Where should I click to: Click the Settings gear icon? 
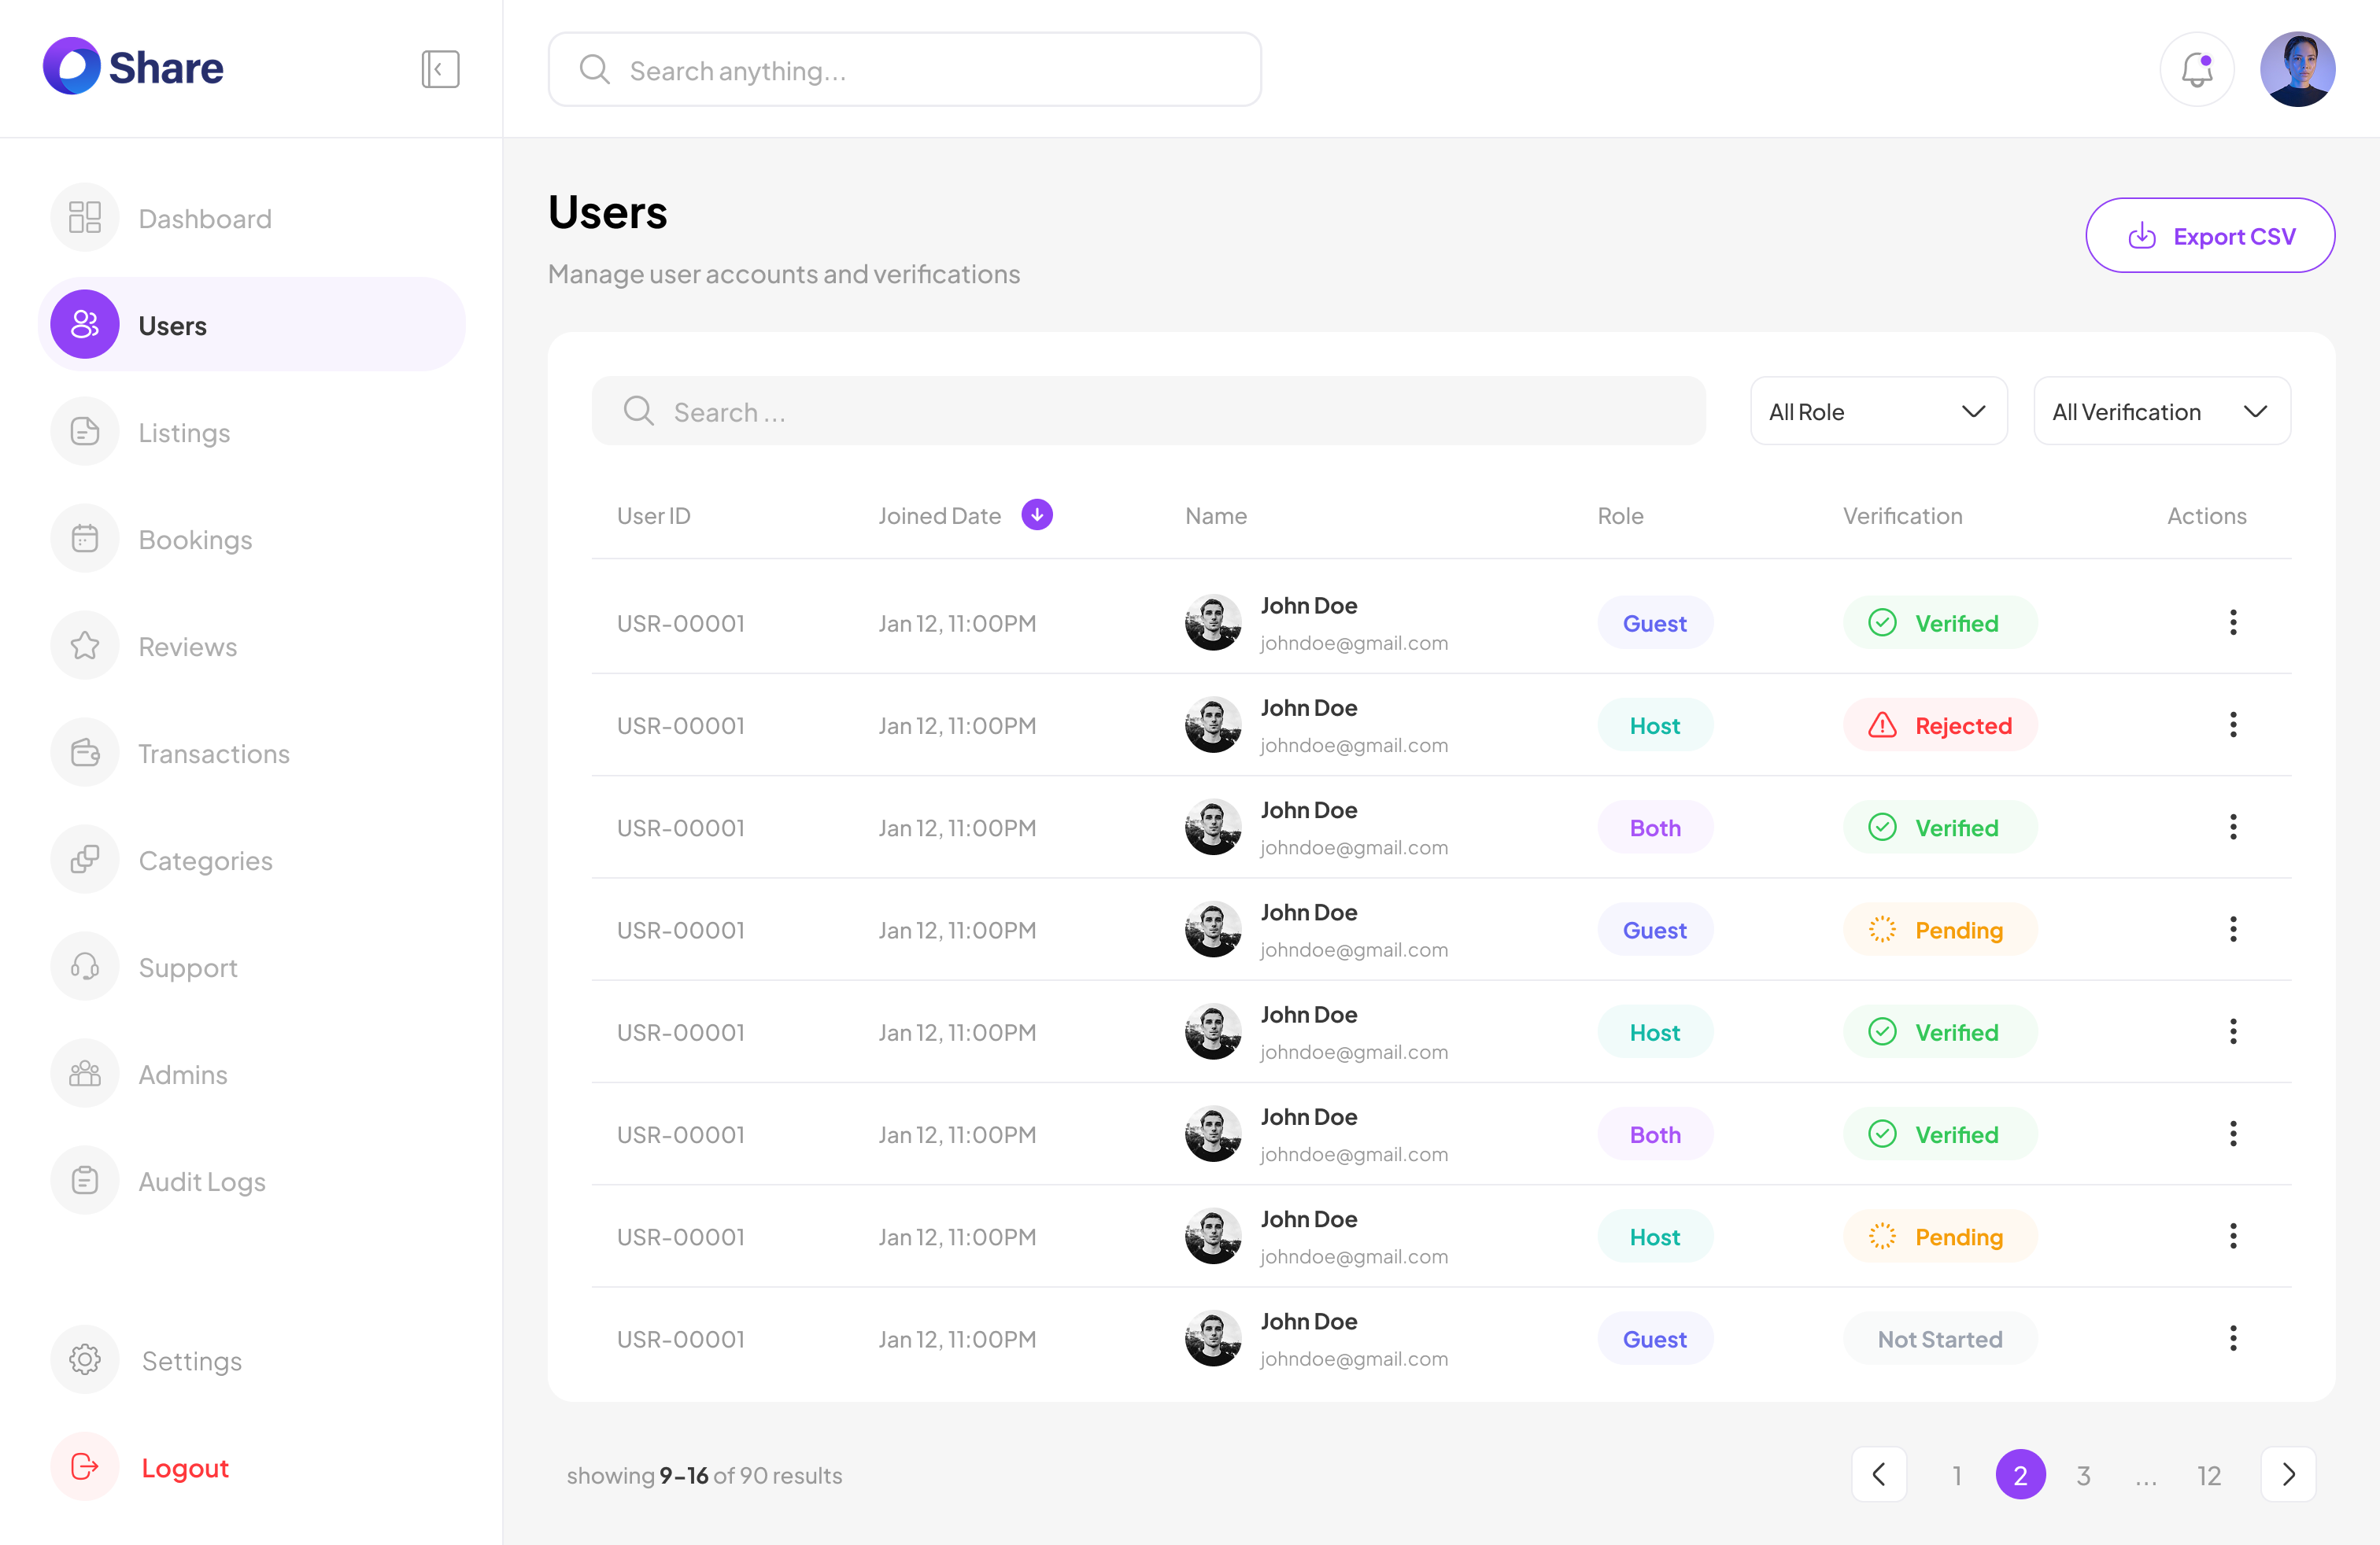[x=85, y=1360]
